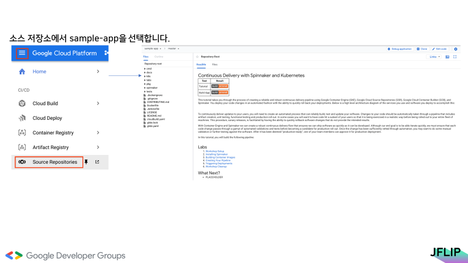Open the glide.lock file
This screenshot has width=468, height=263.
coord(152,123)
